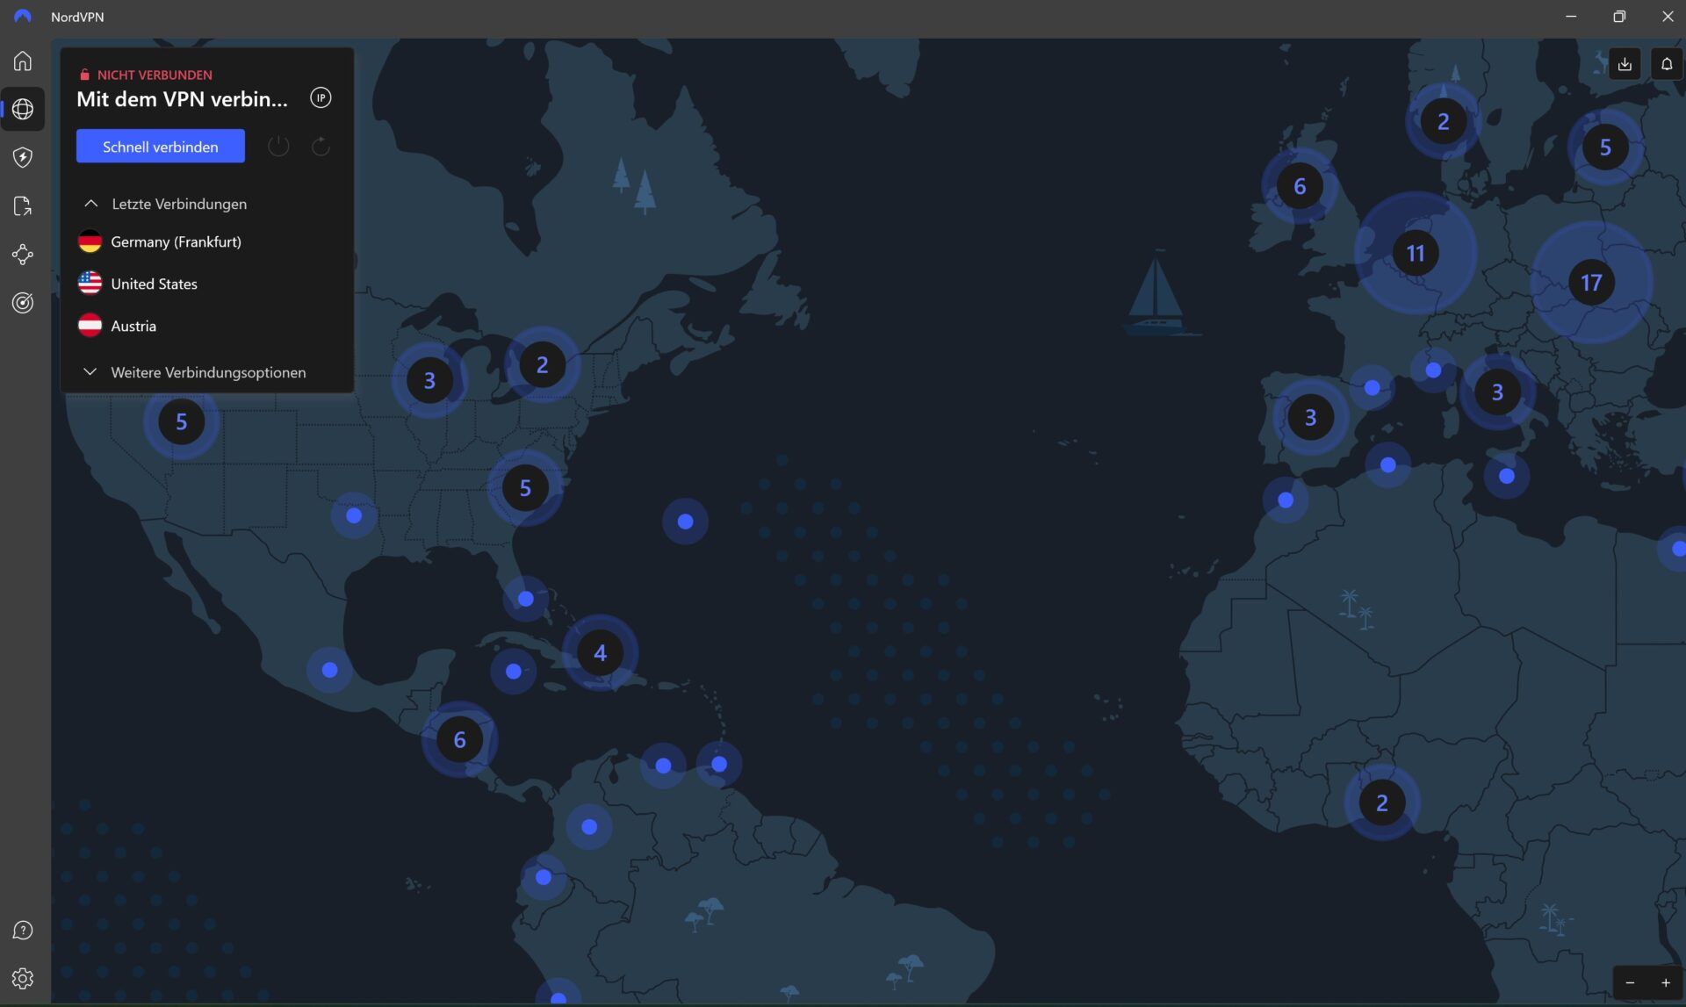Image resolution: width=1686 pixels, height=1007 pixels.
Task: Connect to United States recent connection
Action: [207, 284]
